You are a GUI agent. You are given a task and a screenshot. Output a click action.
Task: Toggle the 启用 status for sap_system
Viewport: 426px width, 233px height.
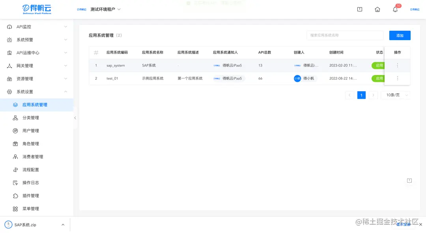point(378,65)
